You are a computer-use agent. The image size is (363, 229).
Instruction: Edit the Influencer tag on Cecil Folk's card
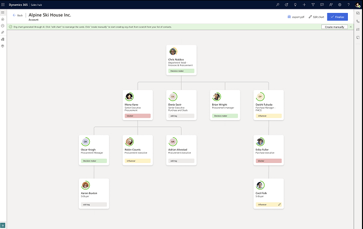pos(280,205)
